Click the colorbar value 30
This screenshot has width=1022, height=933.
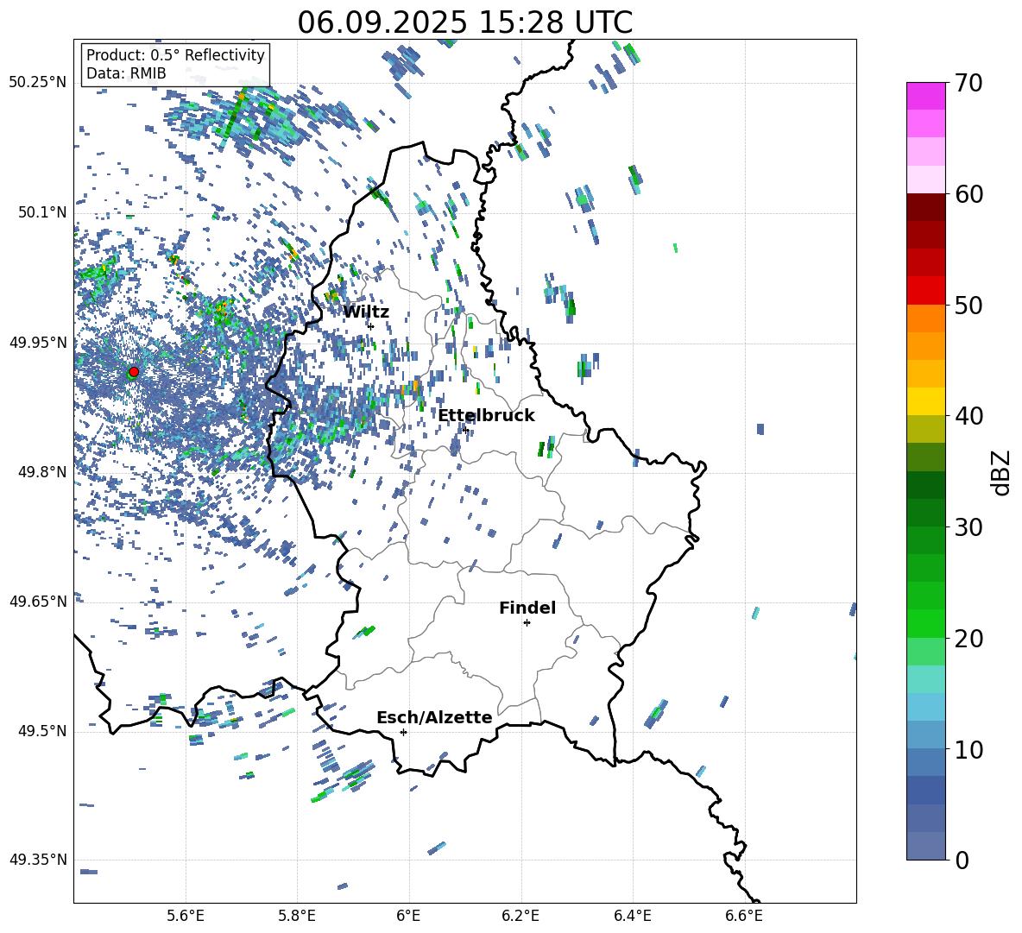click(968, 527)
